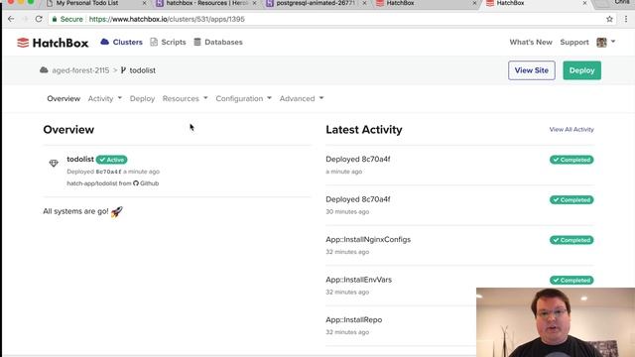Expand the Configuration dropdown menu
Viewport: 635px width, 357px height.
coord(243,99)
